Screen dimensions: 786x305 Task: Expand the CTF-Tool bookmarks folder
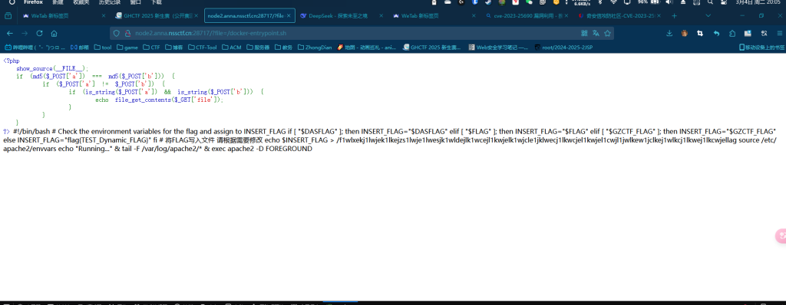pyautogui.click(x=203, y=48)
